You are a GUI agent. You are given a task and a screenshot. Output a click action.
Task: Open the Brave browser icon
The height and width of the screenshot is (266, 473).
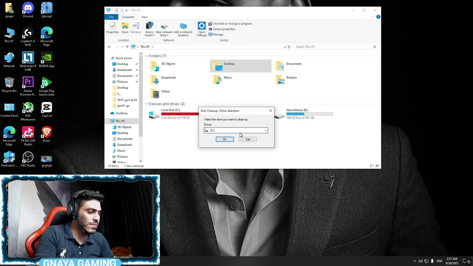(x=47, y=134)
